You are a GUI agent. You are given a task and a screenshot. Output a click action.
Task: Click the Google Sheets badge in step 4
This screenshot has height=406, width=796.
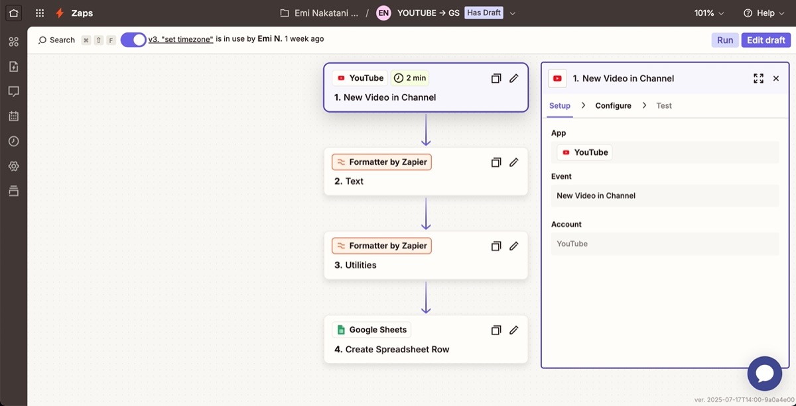point(371,330)
